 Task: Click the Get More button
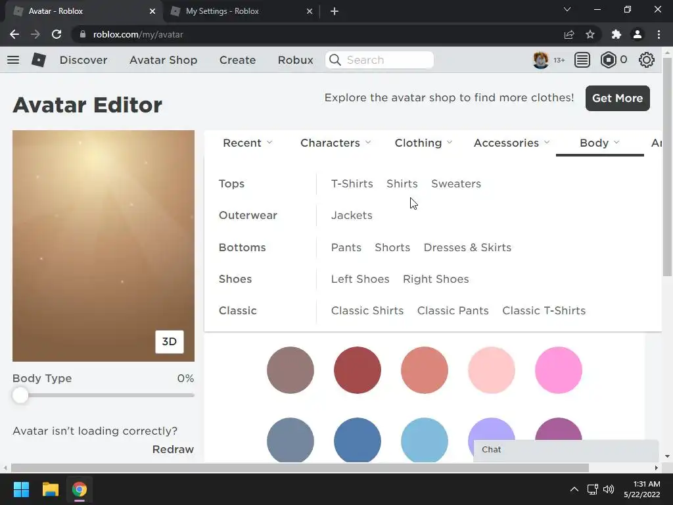[617, 99]
